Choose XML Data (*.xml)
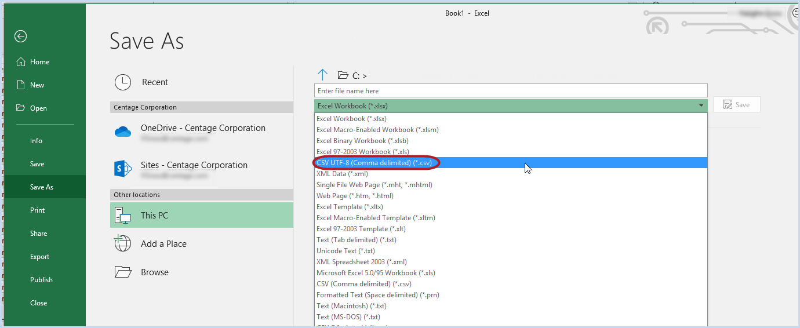 pos(511,174)
